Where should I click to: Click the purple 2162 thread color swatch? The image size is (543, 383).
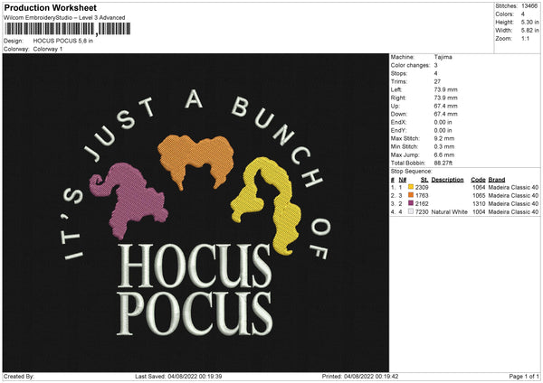pos(411,203)
